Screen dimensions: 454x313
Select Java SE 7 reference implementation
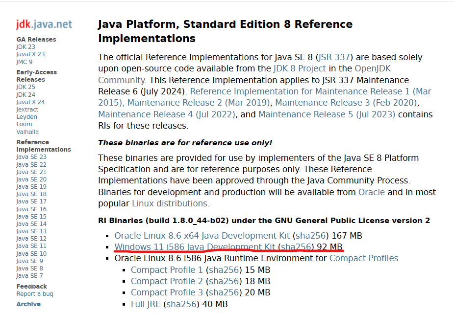tap(29, 275)
